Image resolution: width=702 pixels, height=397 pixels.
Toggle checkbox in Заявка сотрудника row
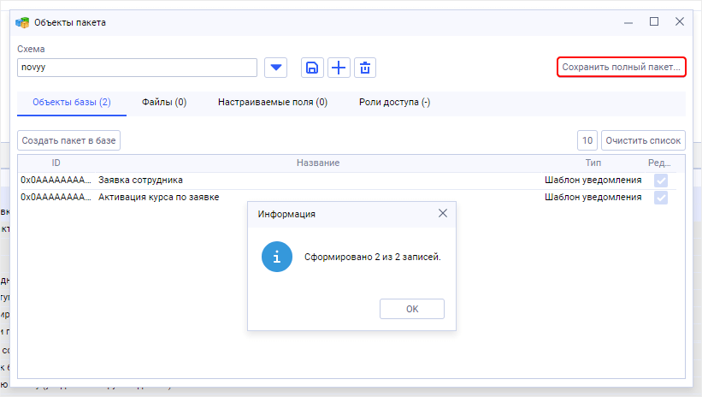tap(661, 181)
